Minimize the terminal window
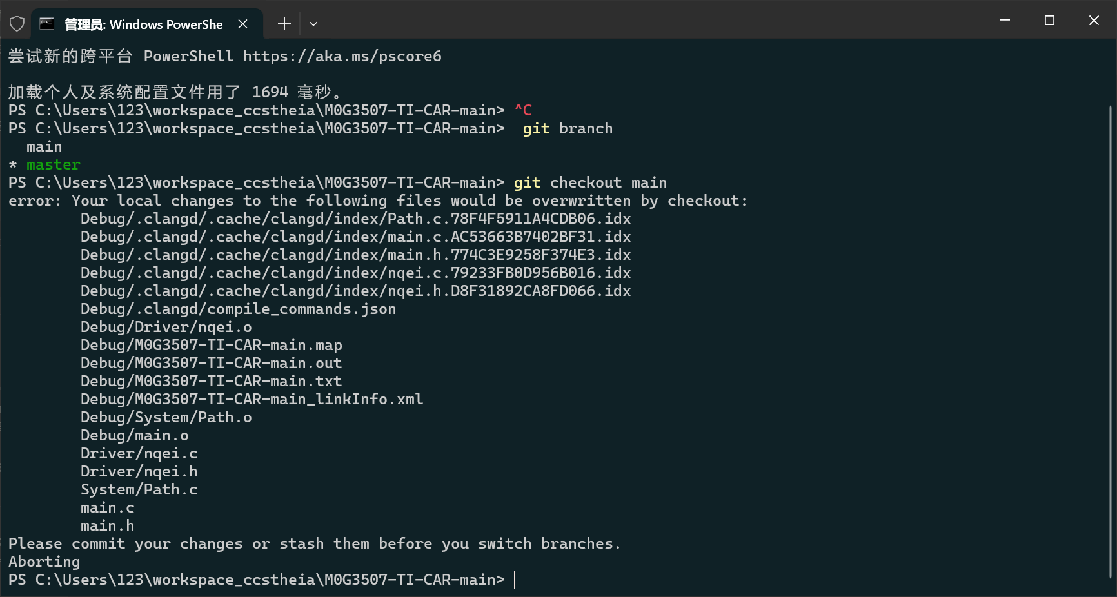1117x597 pixels. [1005, 21]
